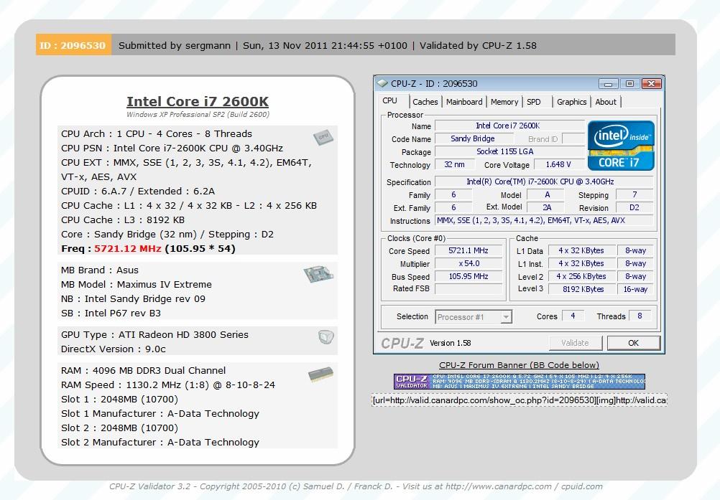Click the CPU-Z Validator 3.2 copyright footer
Image resolution: width=720 pixels, height=500 pixels.
pyautogui.click(x=356, y=486)
